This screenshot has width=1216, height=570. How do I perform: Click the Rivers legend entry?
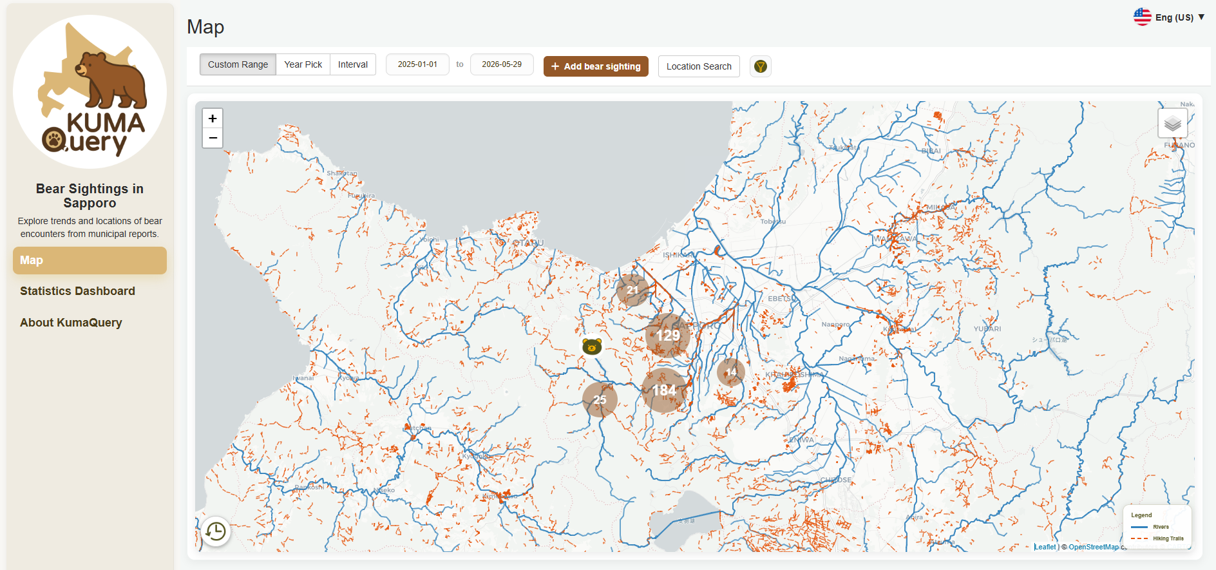[1150, 527]
